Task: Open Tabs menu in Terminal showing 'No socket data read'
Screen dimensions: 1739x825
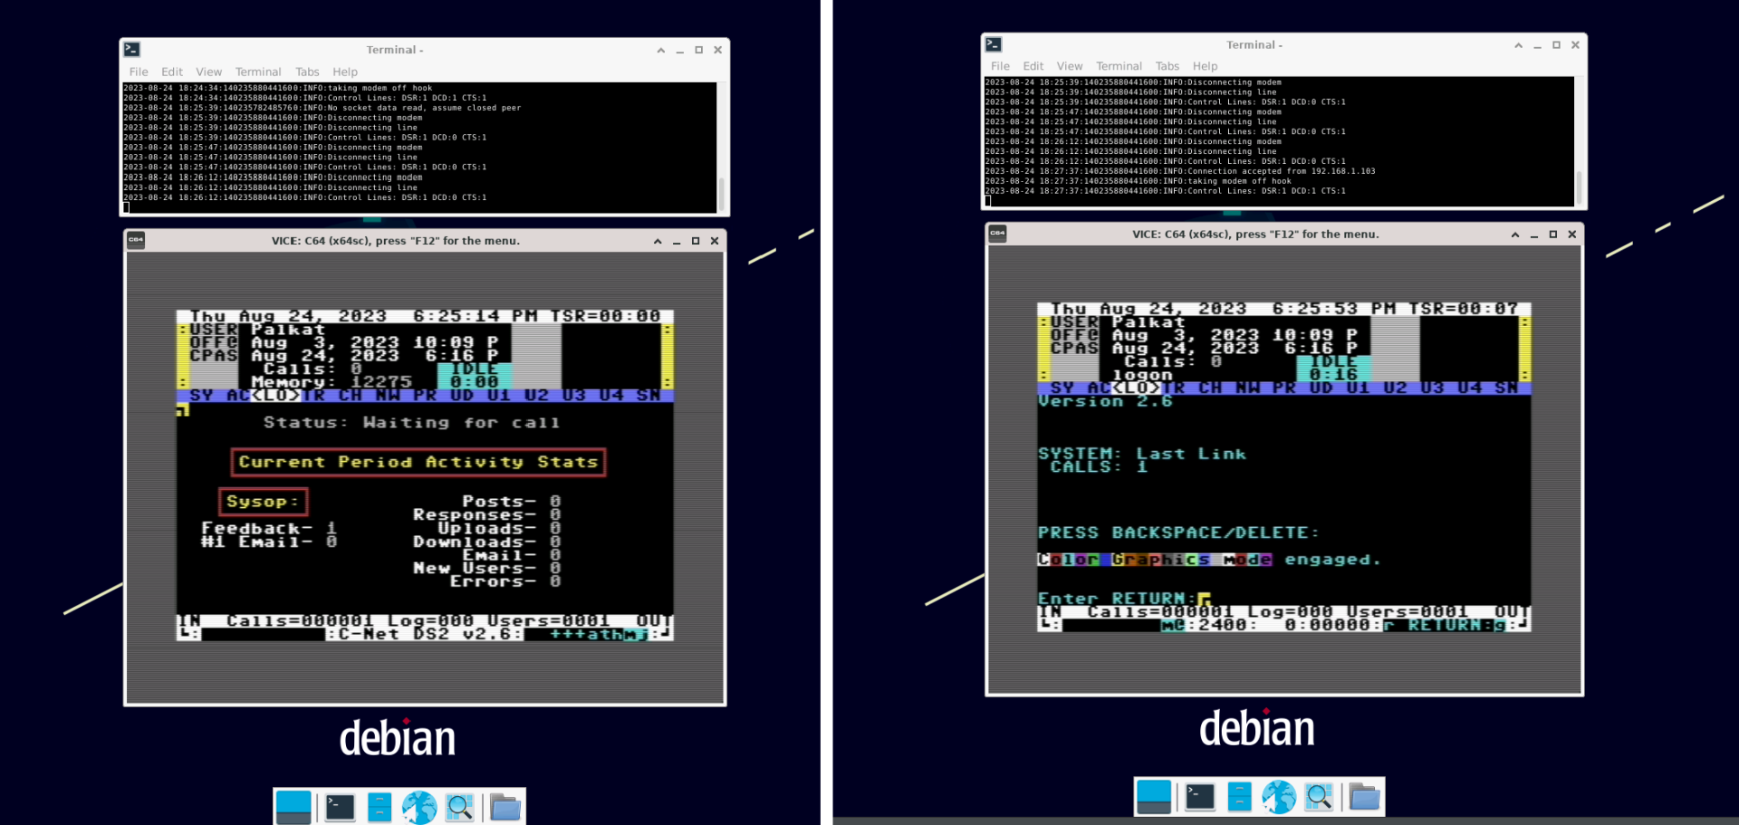Action: tap(307, 72)
